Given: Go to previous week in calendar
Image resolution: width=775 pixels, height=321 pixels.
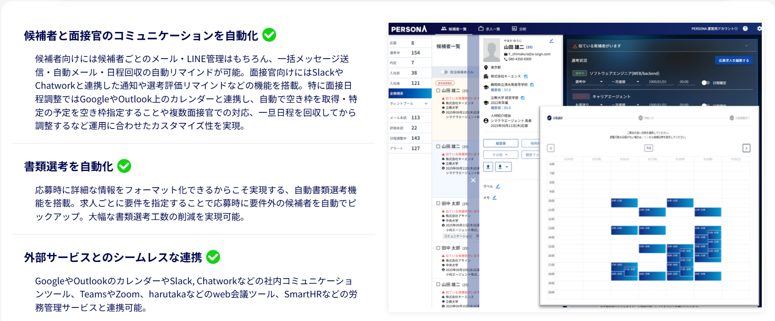Looking at the screenshot, I should [551, 148].
